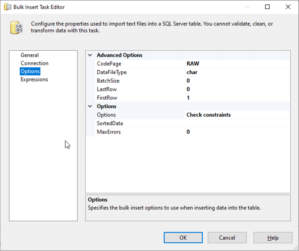Change the DataFileType value char
Viewport: 299px width, 251px height.
coord(237,72)
